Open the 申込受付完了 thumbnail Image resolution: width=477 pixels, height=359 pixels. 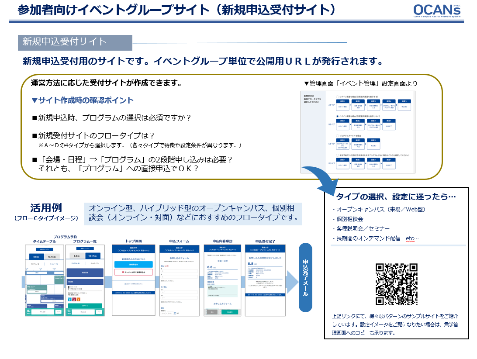(x=265, y=280)
